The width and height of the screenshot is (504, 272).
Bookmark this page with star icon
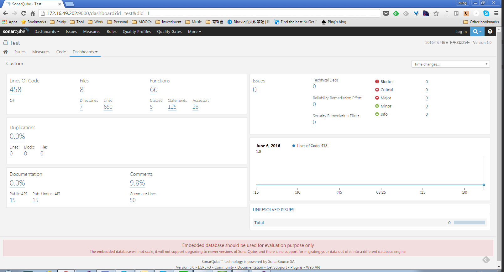[436, 13]
